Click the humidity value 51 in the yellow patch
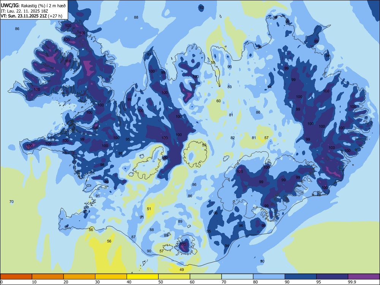Viewport: 380px width, 285px height. [x=149, y=209]
